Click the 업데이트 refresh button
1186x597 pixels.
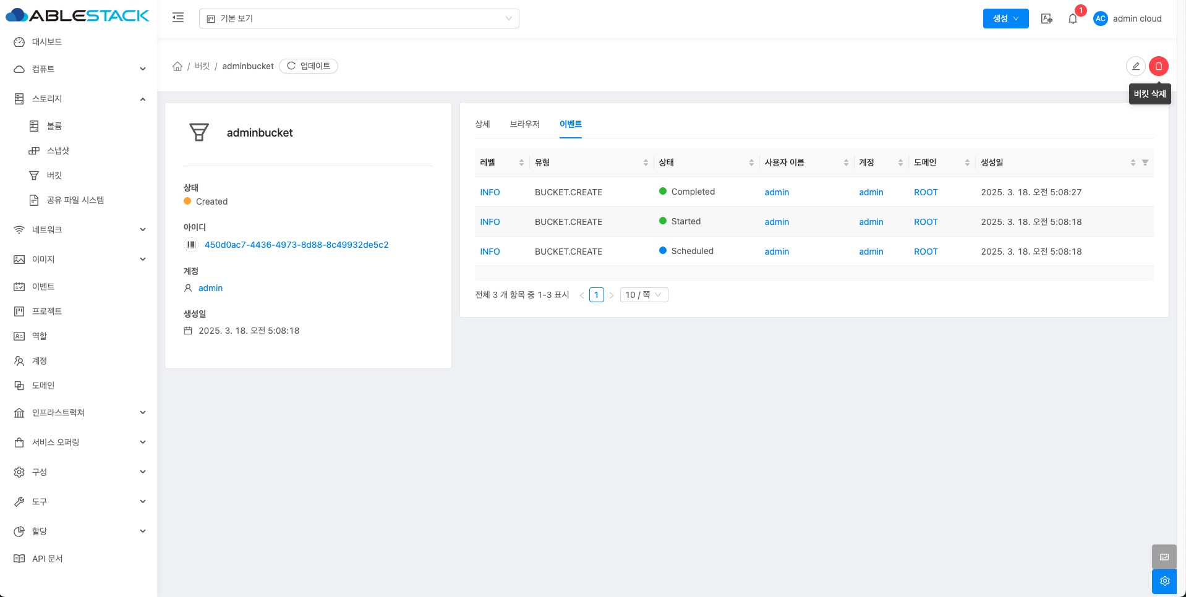[309, 66]
